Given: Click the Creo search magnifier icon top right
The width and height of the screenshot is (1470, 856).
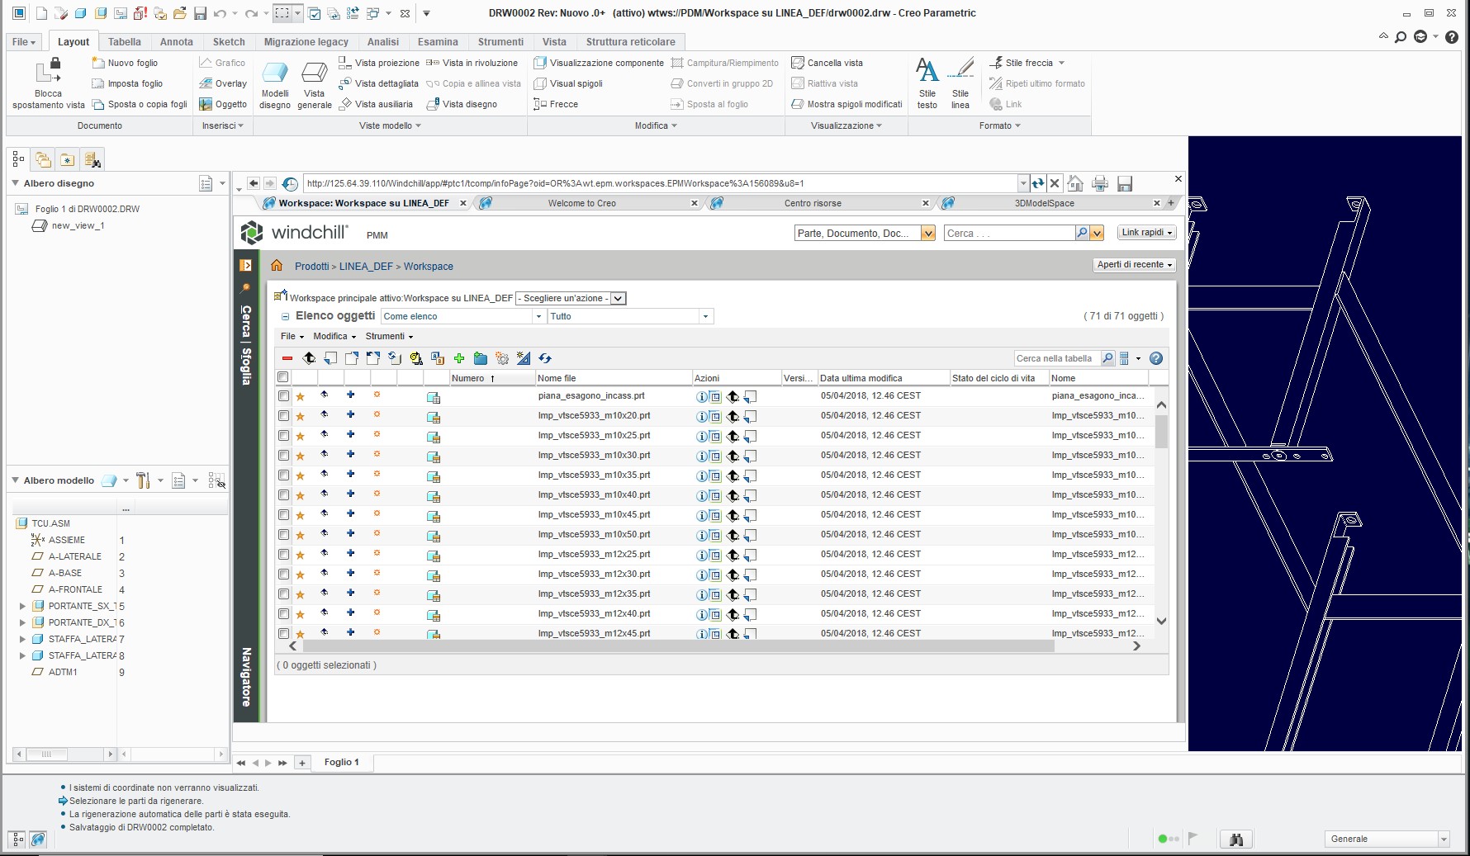Looking at the screenshot, I should (x=1401, y=36).
